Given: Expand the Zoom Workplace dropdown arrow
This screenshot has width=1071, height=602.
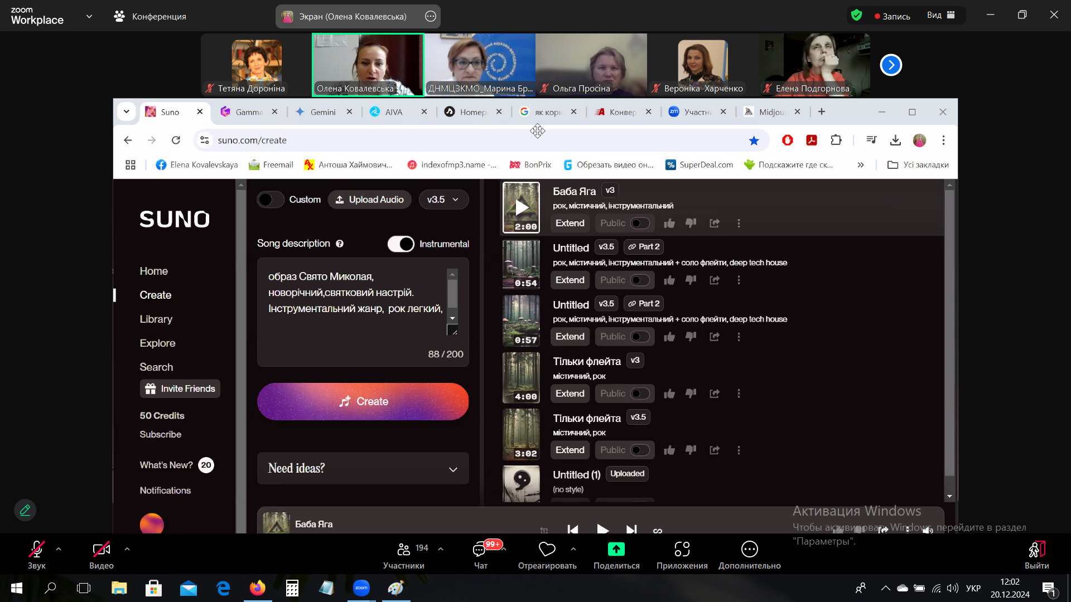Looking at the screenshot, I should pyautogui.click(x=89, y=16).
